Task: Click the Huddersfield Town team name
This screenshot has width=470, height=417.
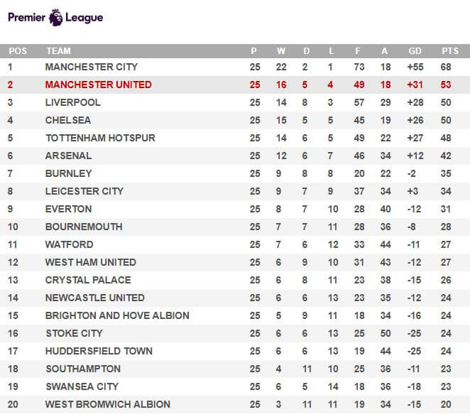Action: click(99, 351)
